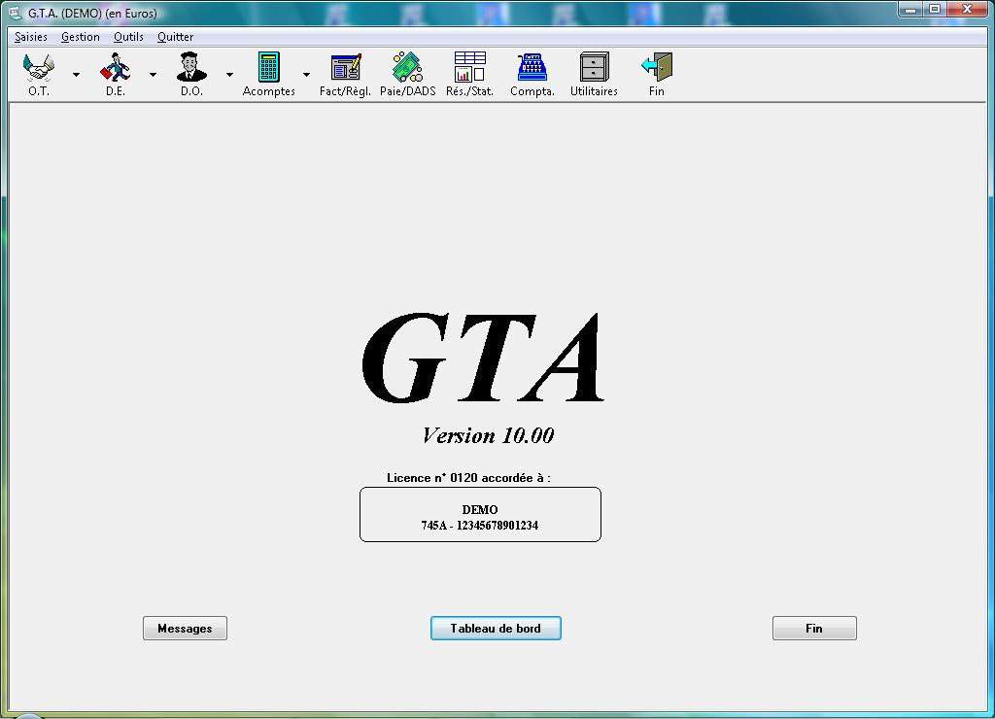Viewport: 995px width, 719px height.
Task: Click the Tableau de bord button
Action: coord(496,629)
